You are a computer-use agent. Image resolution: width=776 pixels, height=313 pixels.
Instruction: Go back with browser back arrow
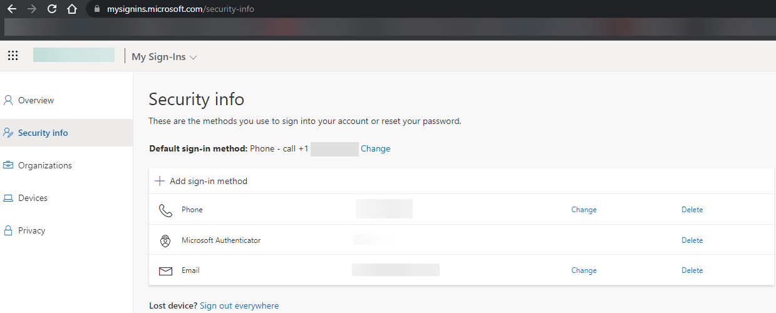[x=11, y=9]
